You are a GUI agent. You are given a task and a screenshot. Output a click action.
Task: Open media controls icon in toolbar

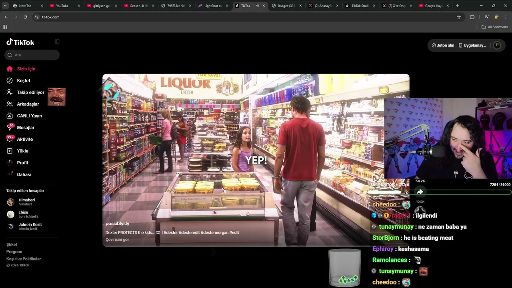point(486,17)
